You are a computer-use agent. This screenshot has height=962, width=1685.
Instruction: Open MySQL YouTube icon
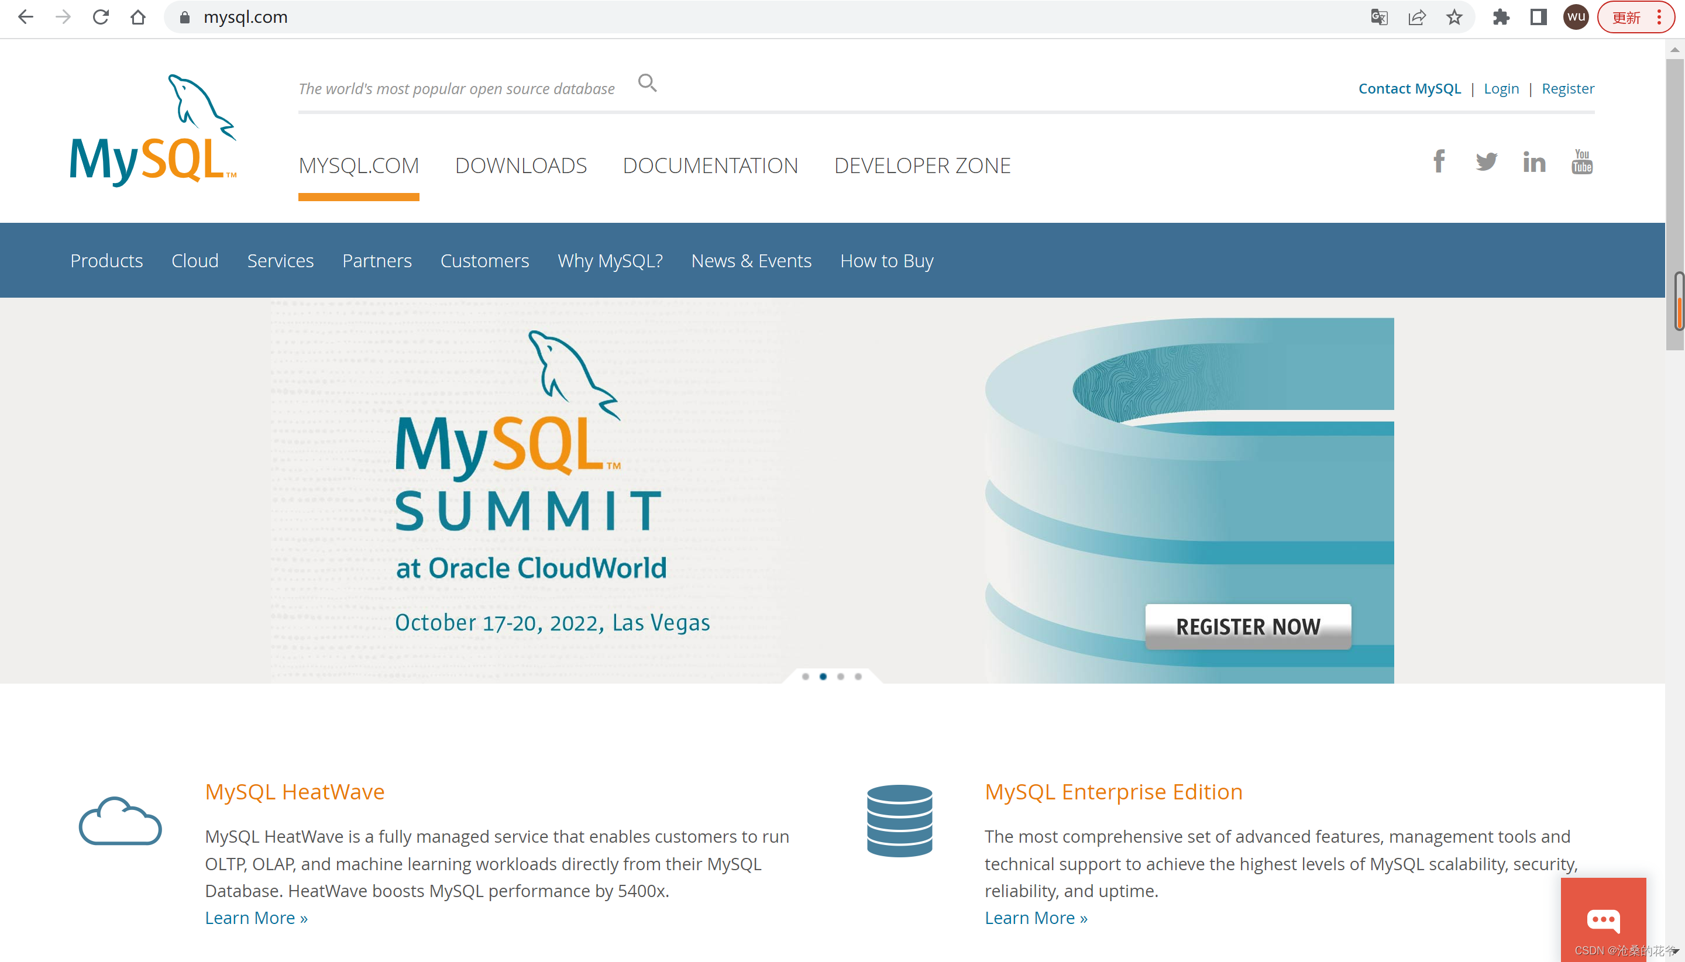pyautogui.click(x=1581, y=161)
